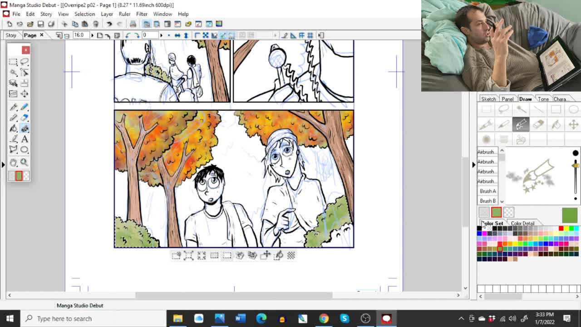Screen dimensions: 581x327
Task: Select the gray sub color box in Draw panel
Action: 484,212
